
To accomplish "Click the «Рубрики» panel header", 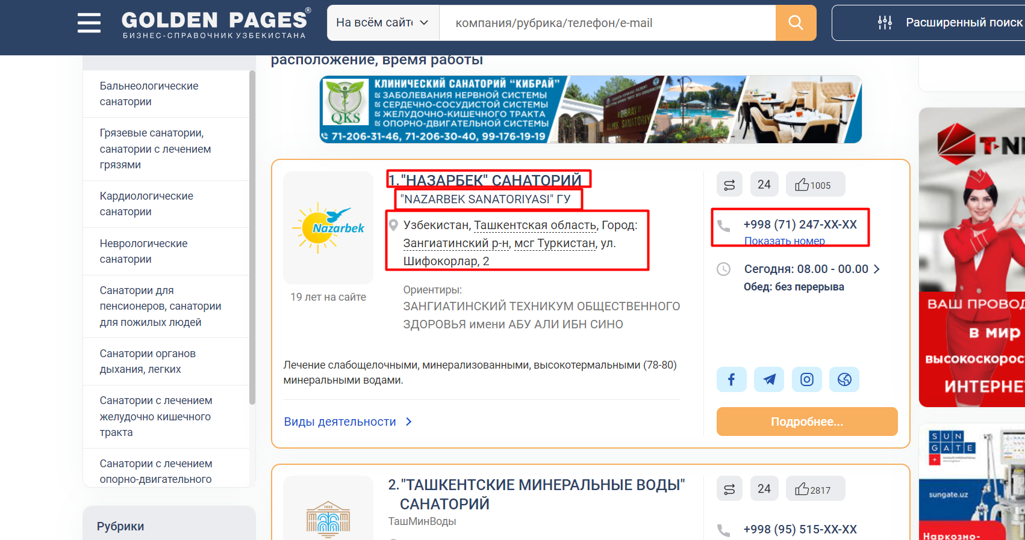I will (169, 523).
